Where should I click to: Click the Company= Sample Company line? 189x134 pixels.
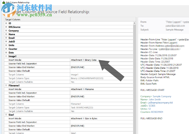pos(156,96)
